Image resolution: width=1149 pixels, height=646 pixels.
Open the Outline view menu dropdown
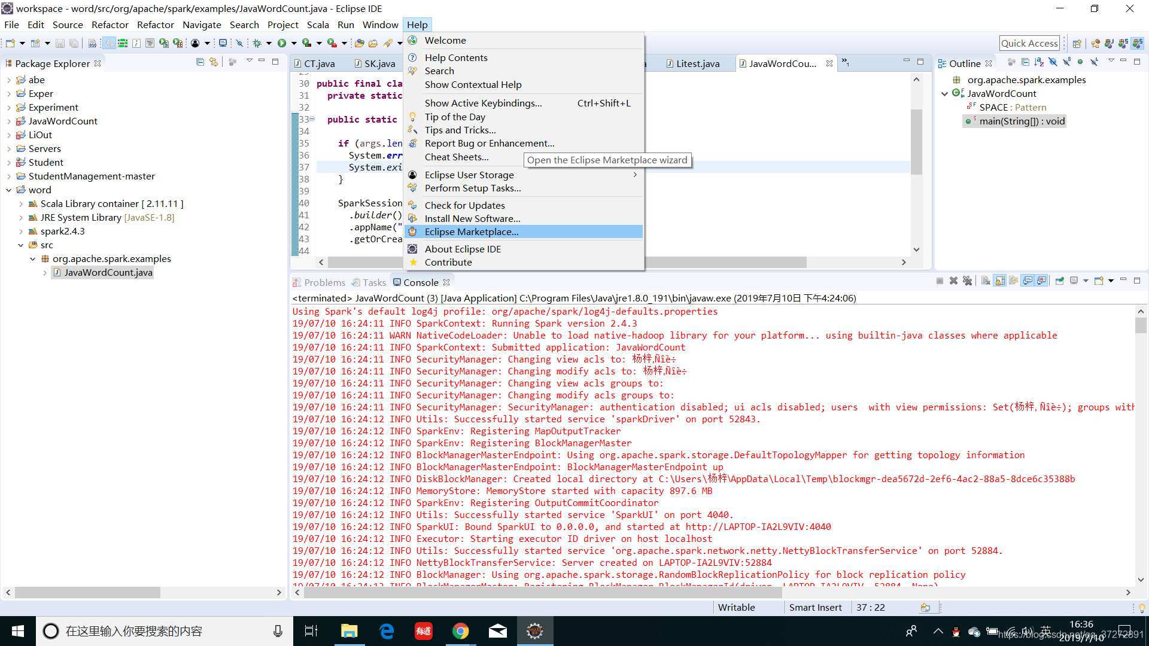[x=1111, y=61]
